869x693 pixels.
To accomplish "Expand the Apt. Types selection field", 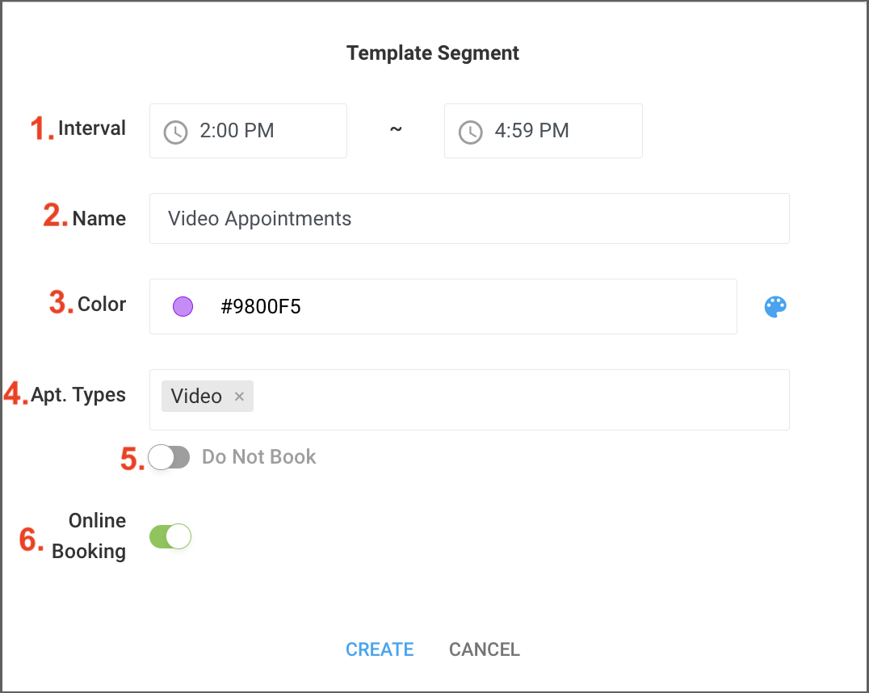I will [469, 400].
